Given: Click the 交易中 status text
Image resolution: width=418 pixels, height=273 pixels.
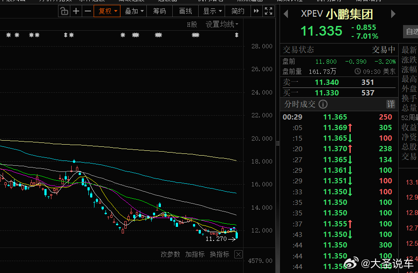Looking at the screenshot, I should point(384,50).
